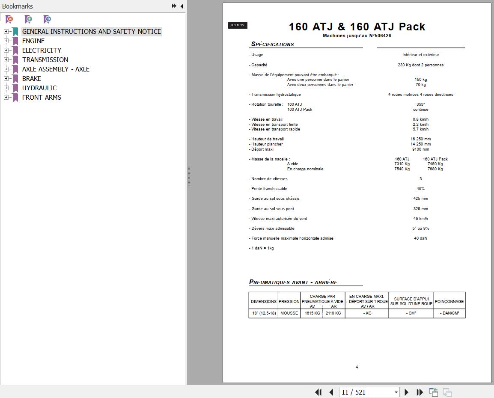Click the 18" (12,5-18) table cell
494x398 pixels.
264,313
